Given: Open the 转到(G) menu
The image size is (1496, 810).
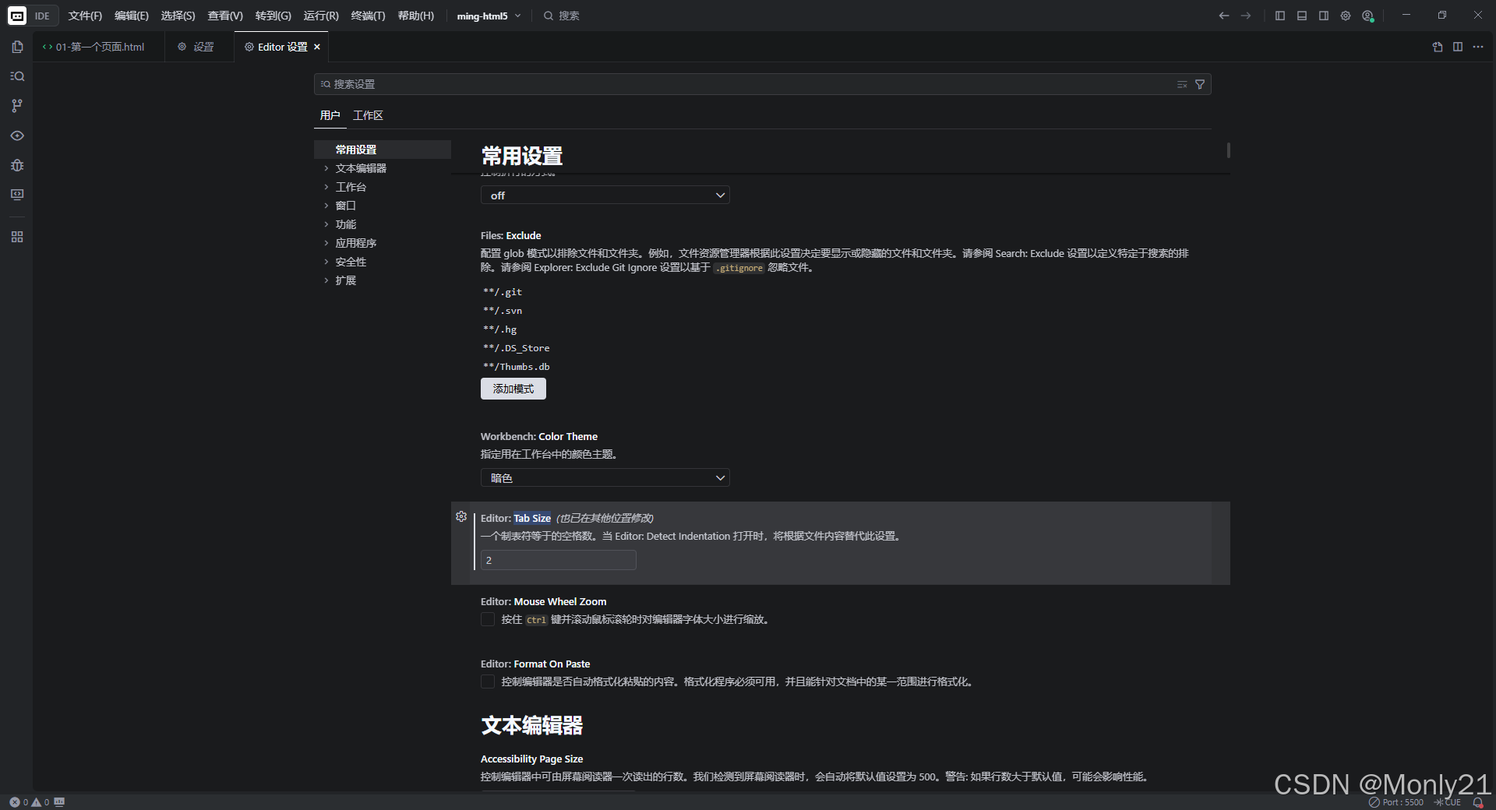Looking at the screenshot, I should pos(273,16).
